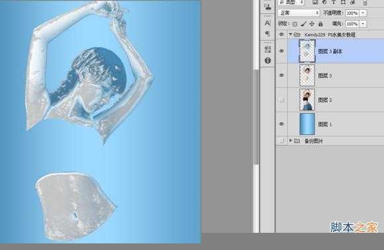This screenshot has width=384, height=250.
Task: Hide the 图层 3 副本 layer
Action: point(281,51)
